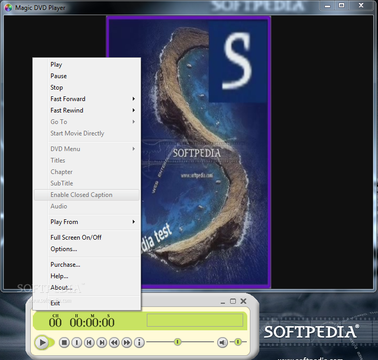Choose Start Movie Directly
The image size is (378, 360).
(x=87, y=133)
